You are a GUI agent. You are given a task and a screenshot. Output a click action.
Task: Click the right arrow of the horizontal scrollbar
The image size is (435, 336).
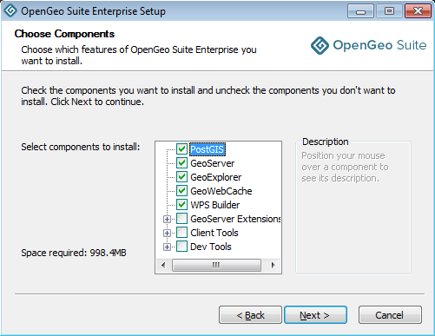tap(273, 265)
